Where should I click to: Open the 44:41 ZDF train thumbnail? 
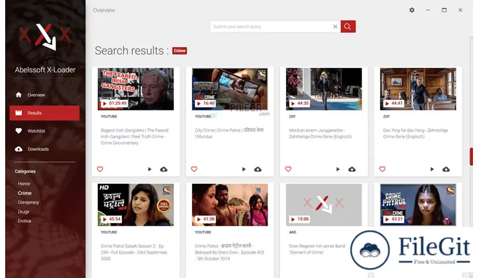tap(418, 89)
